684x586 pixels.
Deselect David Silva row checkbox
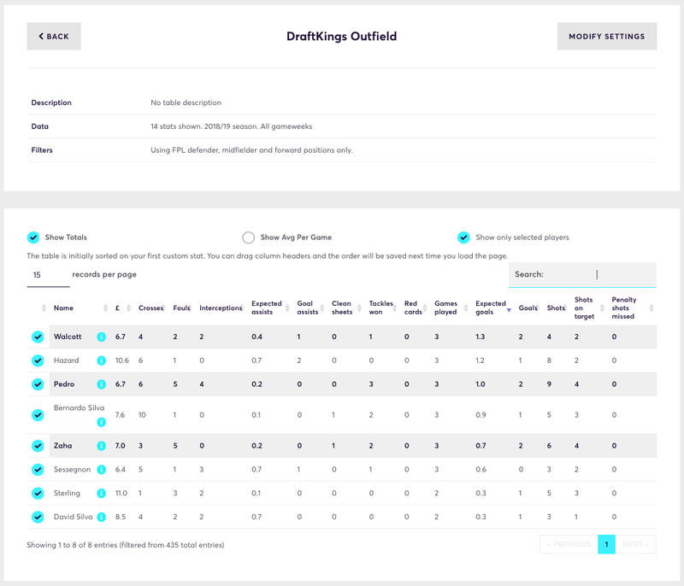click(x=38, y=517)
